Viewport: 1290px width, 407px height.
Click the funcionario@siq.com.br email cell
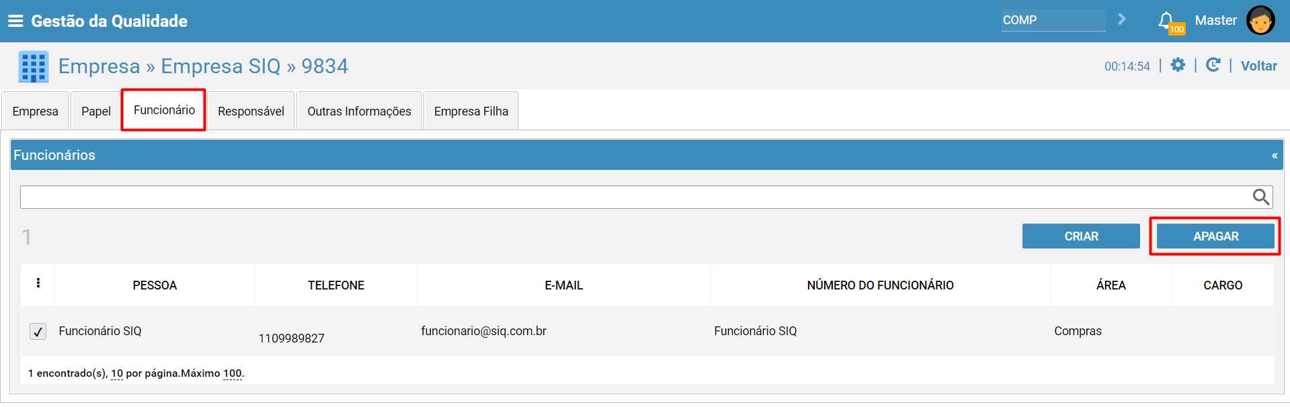(x=484, y=331)
